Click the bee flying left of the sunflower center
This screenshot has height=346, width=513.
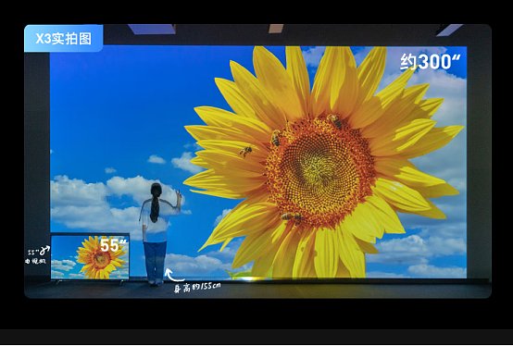click(245, 151)
